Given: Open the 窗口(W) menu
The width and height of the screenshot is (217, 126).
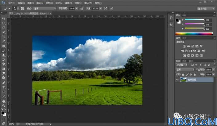Looking at the screenshot, I should click(x=88, y=3).
